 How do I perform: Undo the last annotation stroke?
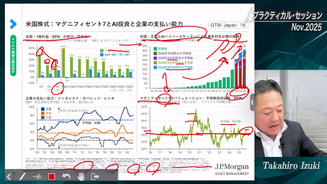click(66, 176)
